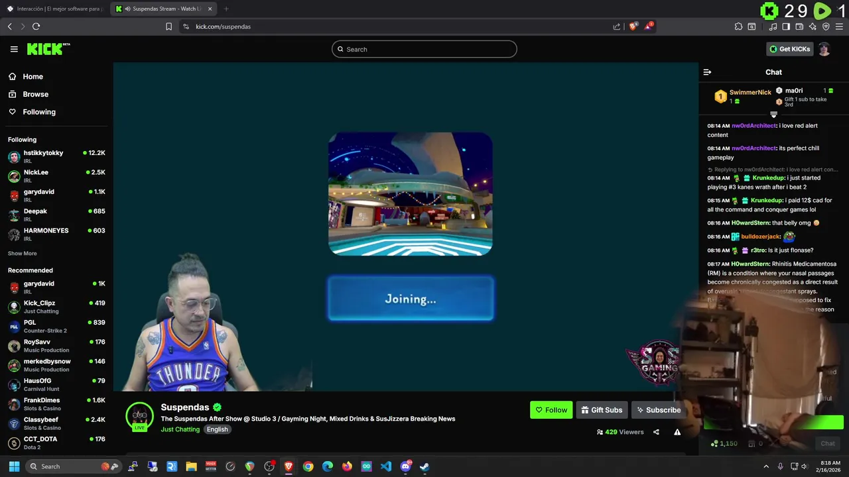This screenshot has height=477, width=849.
Task: Open hstikkytokky followed channel
Action: [x=56, y=156]
